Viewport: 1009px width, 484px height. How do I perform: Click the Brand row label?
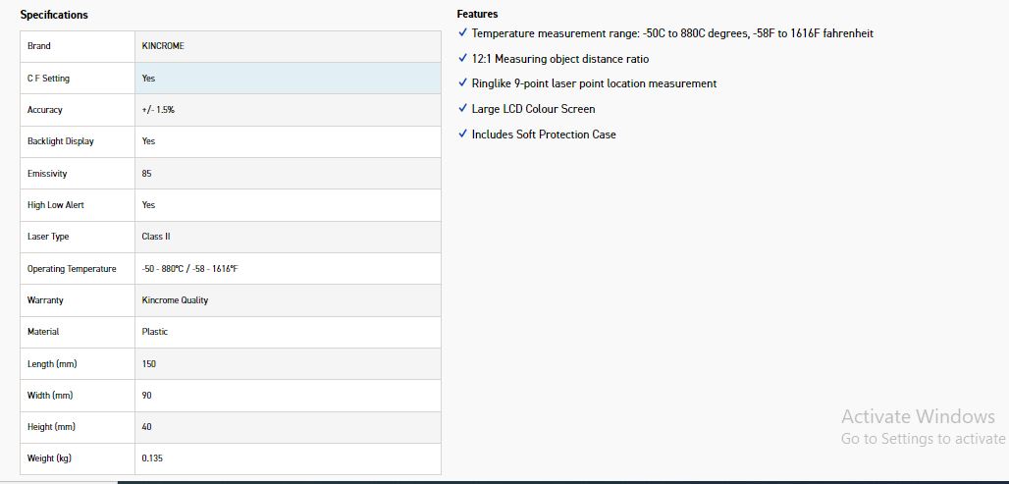click(38, 46)
